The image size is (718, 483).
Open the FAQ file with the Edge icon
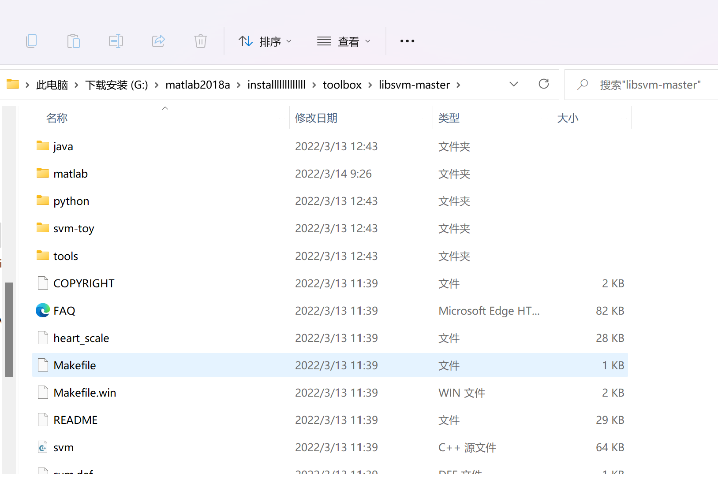[42, 310]
